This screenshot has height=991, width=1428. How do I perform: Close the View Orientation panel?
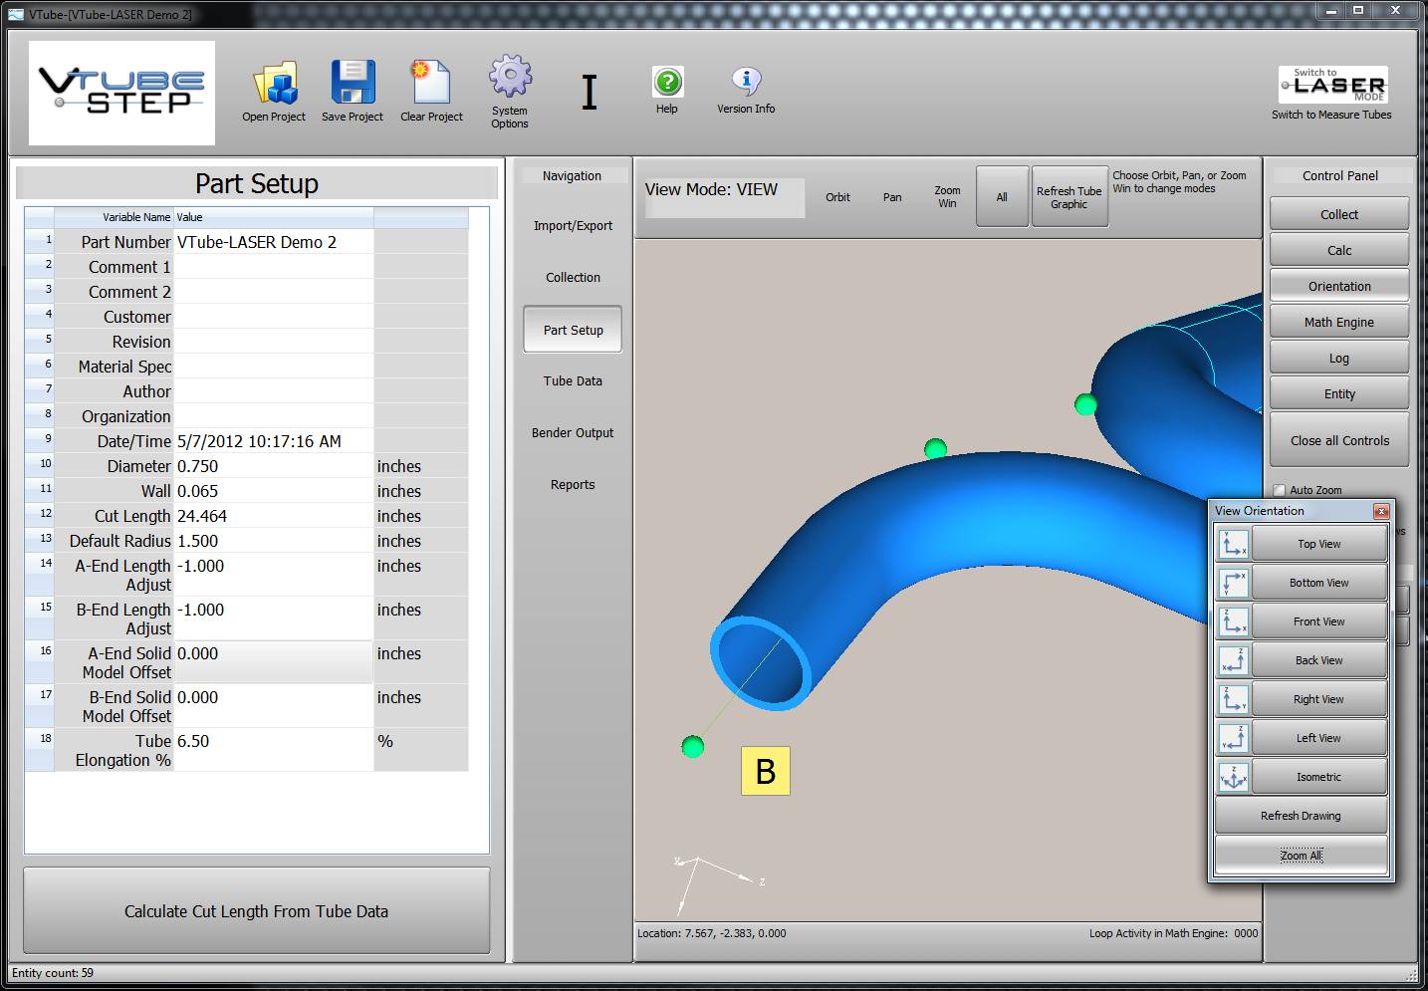click(1380, 511)
